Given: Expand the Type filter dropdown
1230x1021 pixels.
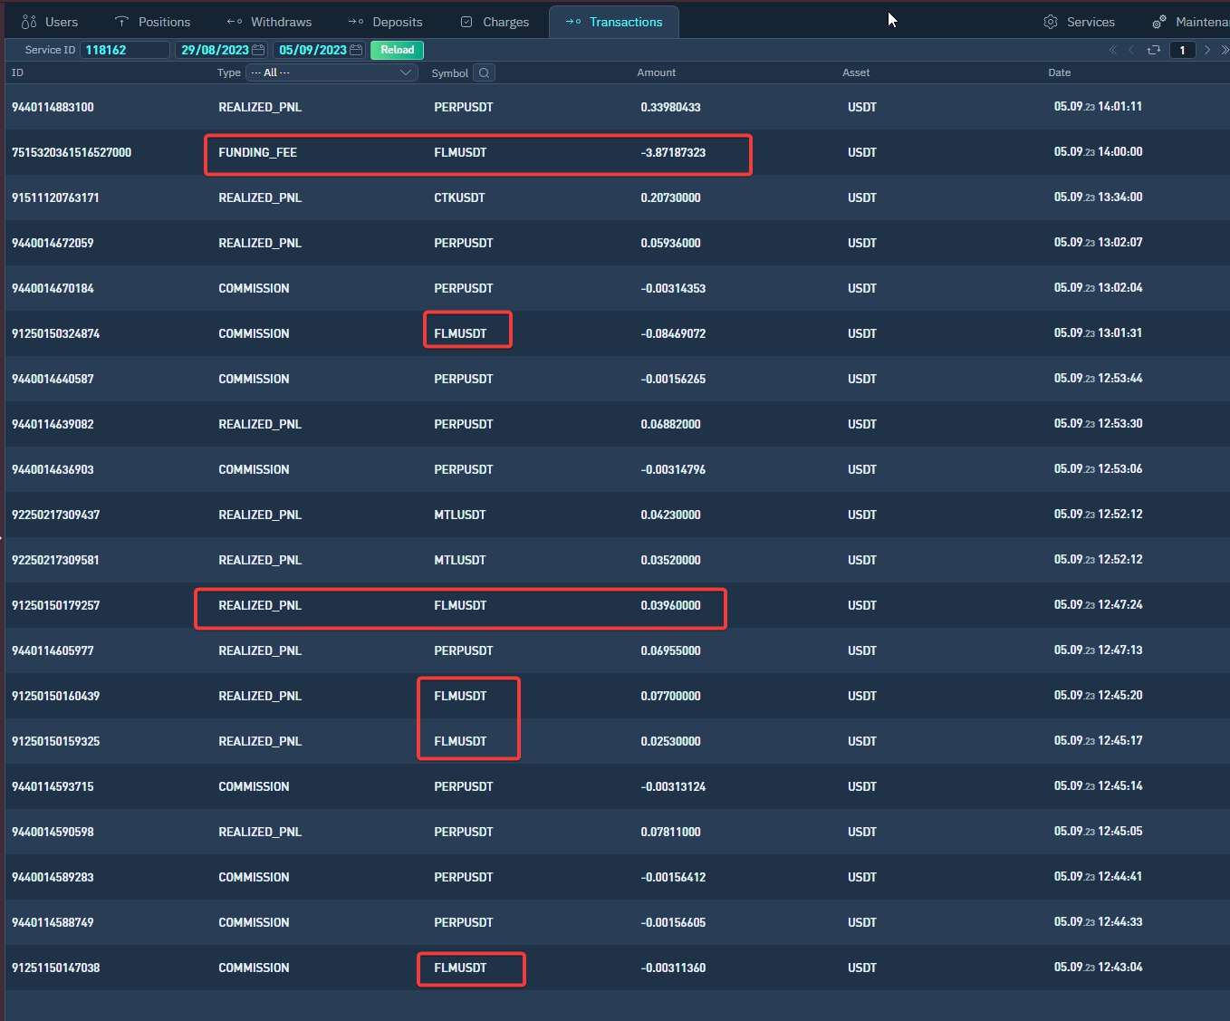Looking at the screenshot, I should click(x=331, y=72).
